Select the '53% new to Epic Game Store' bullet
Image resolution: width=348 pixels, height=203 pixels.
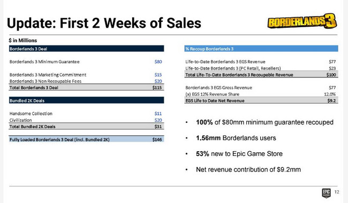[x=239, y=154]
